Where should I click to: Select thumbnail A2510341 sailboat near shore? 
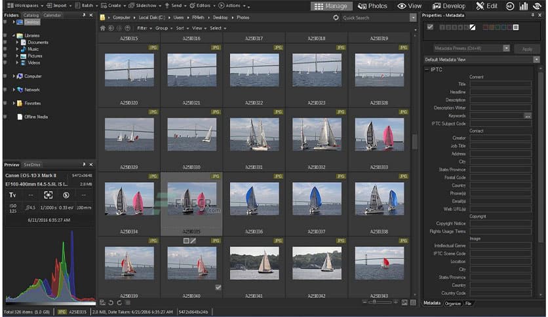click(x=254, y=263)
